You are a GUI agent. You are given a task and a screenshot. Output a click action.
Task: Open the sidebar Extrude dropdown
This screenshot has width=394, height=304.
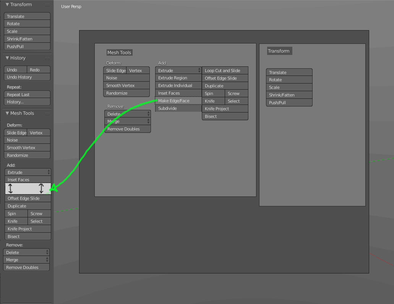28,172
